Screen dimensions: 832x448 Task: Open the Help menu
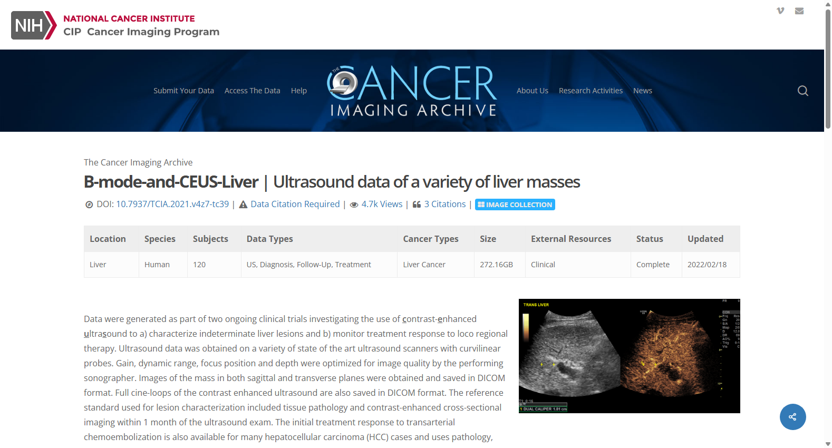pyautogui.click(x=299, y=91)
